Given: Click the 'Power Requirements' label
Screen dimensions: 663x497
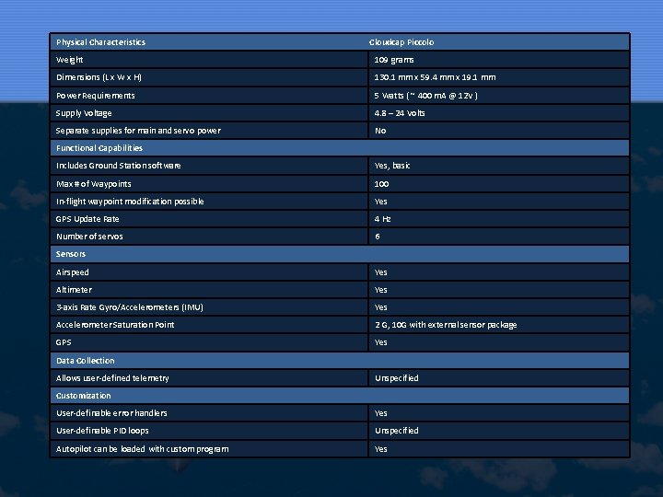Looking at the screenshot, I should click(96, 96).
